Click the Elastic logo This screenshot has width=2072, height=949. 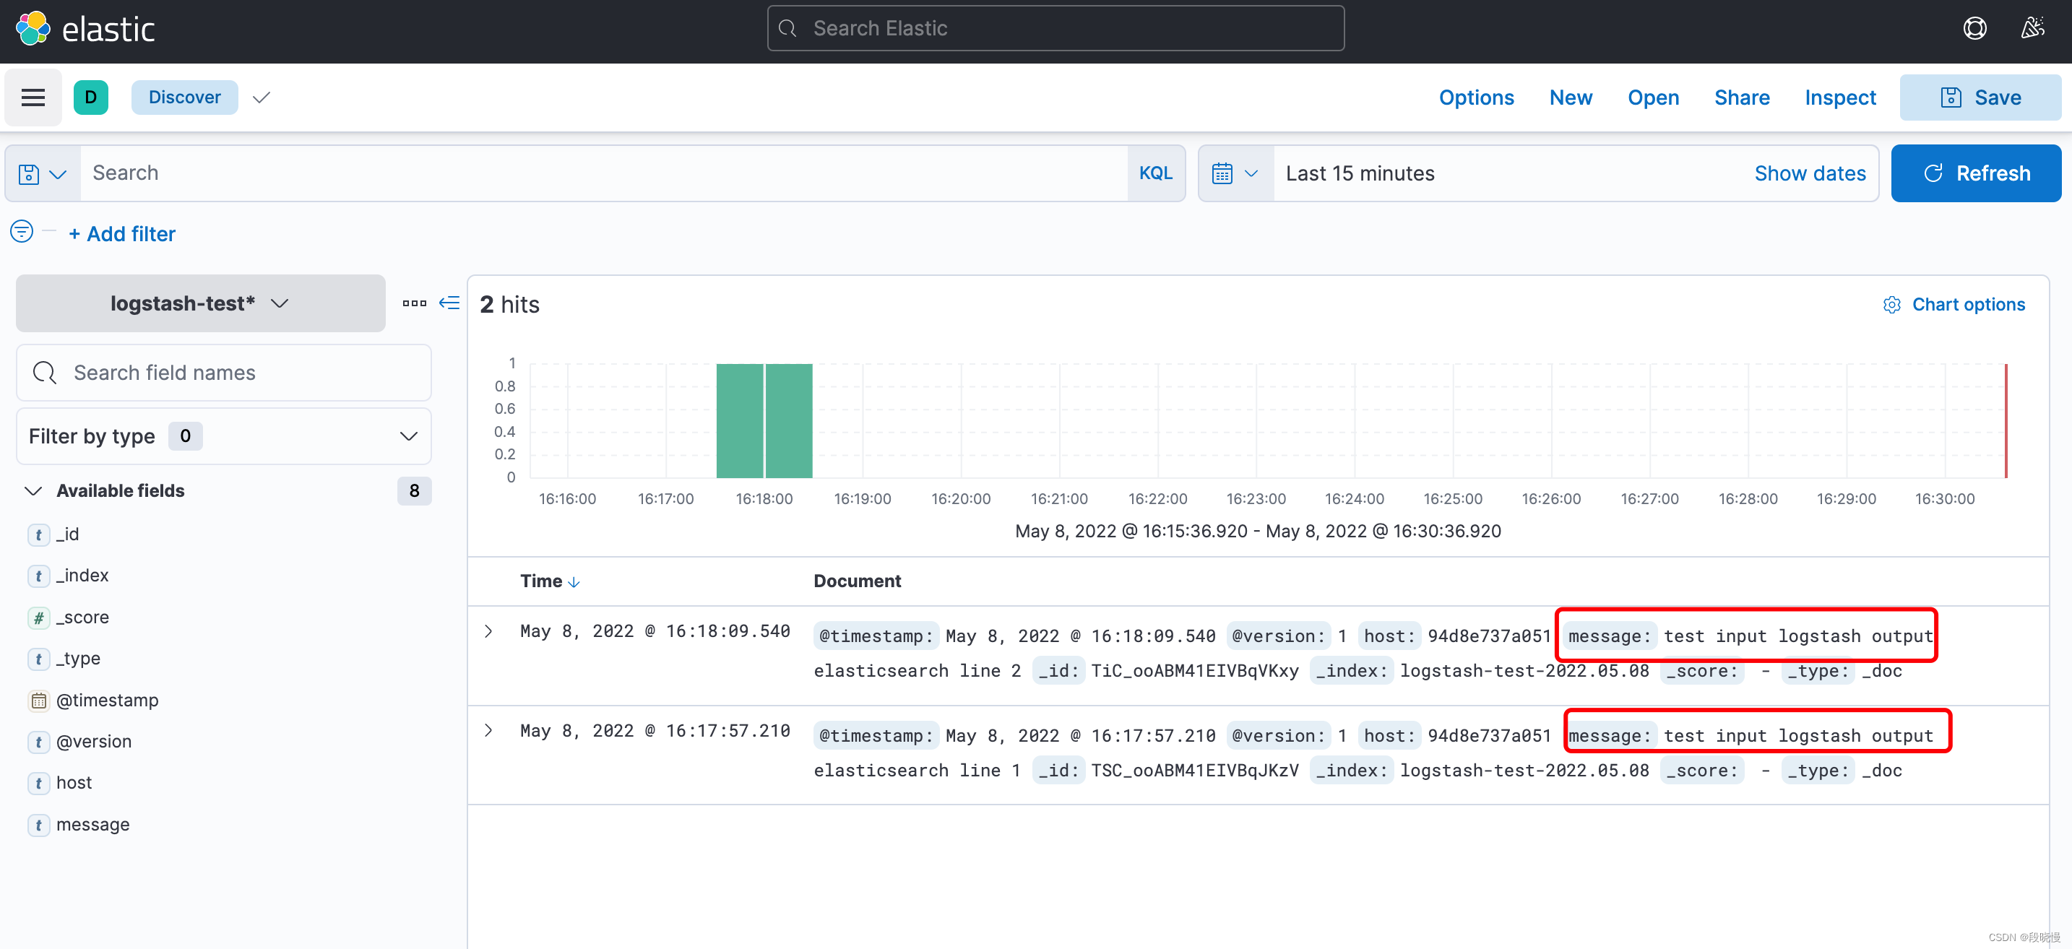(85, 29)
